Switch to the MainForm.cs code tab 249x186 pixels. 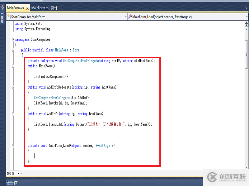[15, 8]
